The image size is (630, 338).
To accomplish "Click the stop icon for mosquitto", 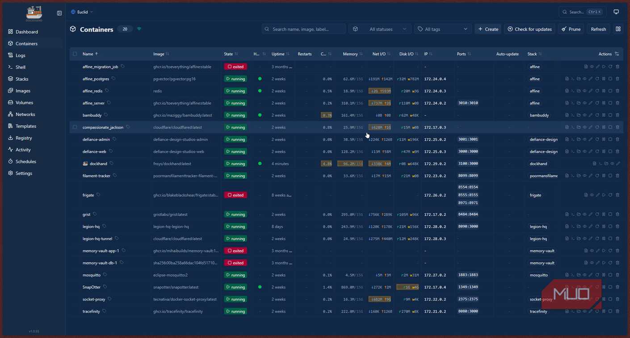I will pos(610,275).
